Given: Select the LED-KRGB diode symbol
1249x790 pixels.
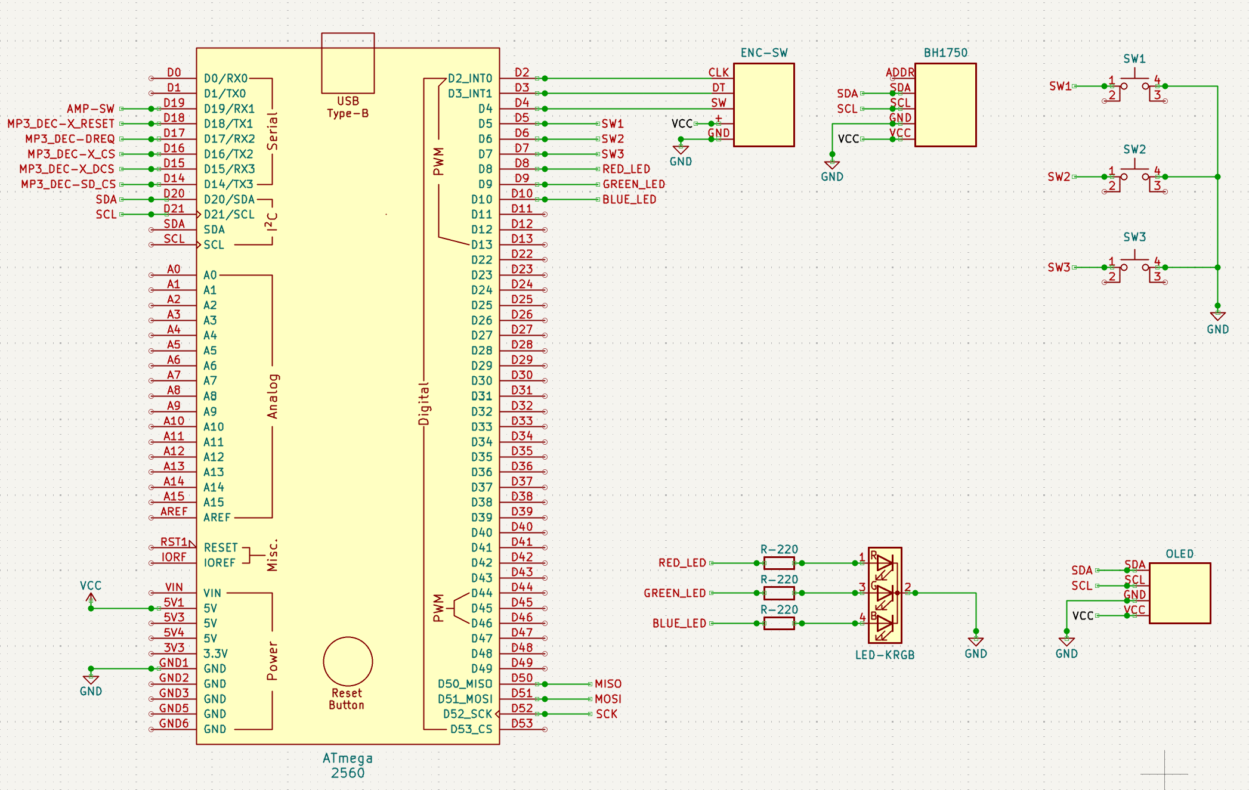Looking at the screenshot, I should coord(885,595).
